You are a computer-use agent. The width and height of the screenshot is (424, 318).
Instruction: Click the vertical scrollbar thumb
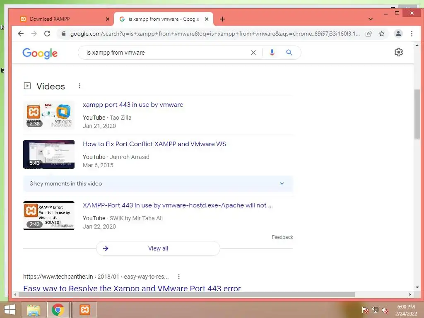[417, 114]
